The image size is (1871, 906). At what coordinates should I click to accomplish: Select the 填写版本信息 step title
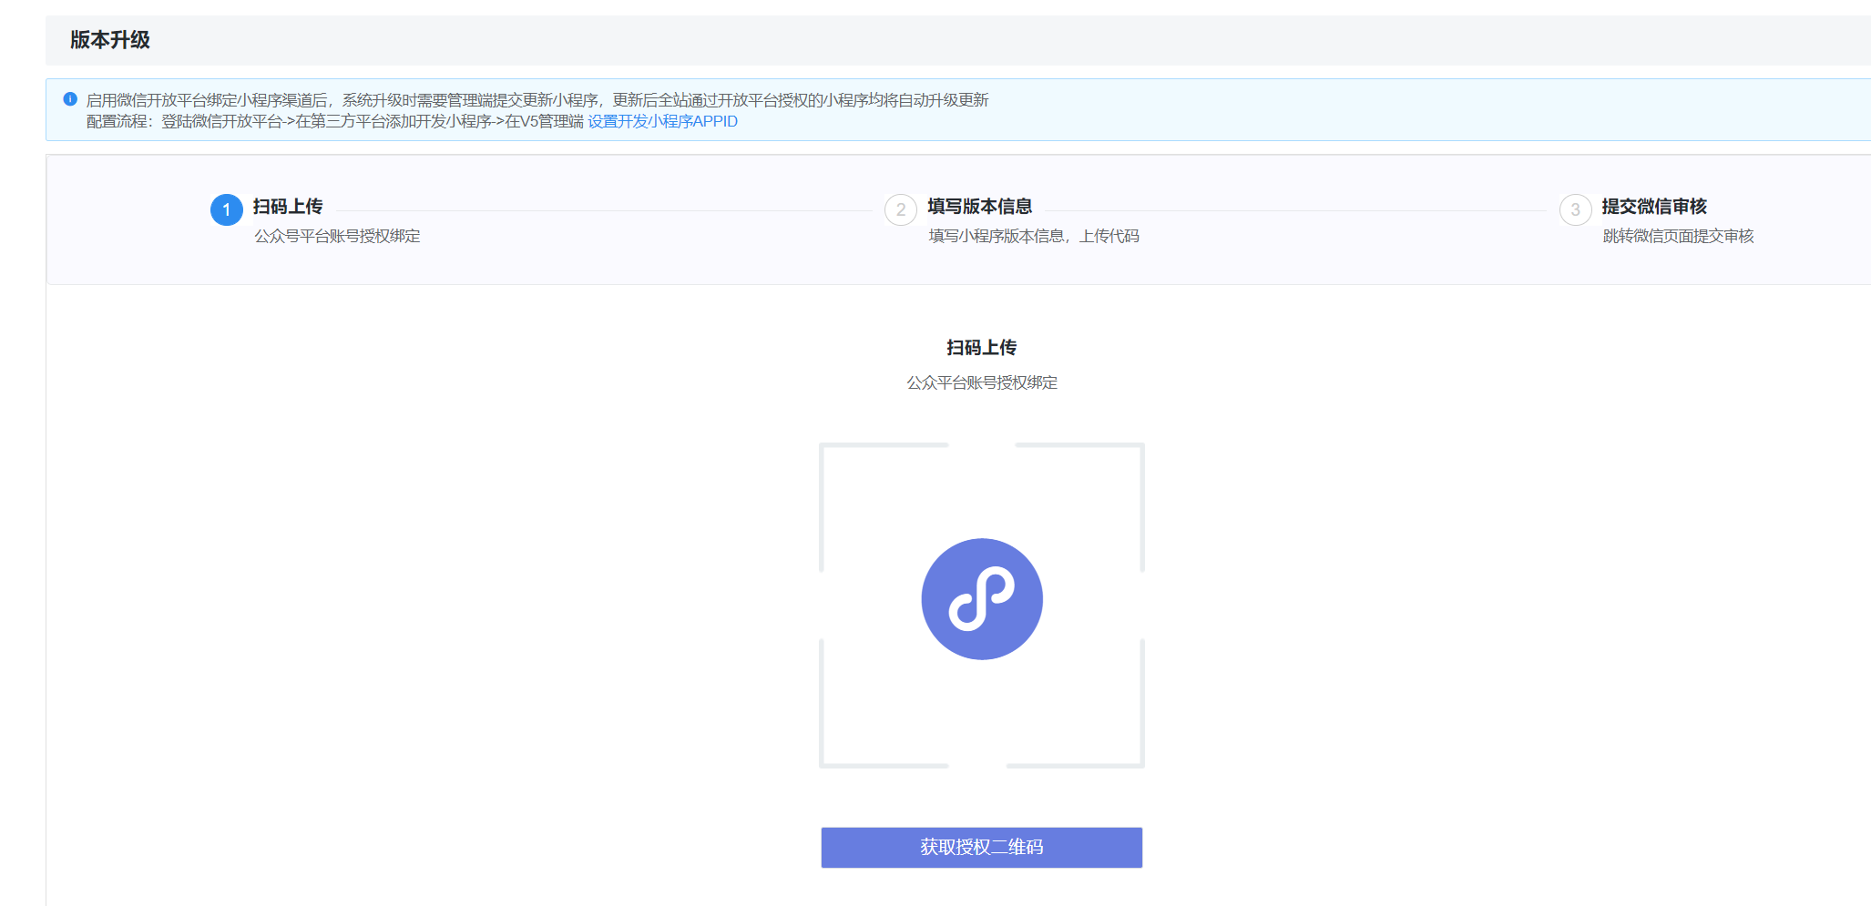pyautogui.click(x=979, y=207)
